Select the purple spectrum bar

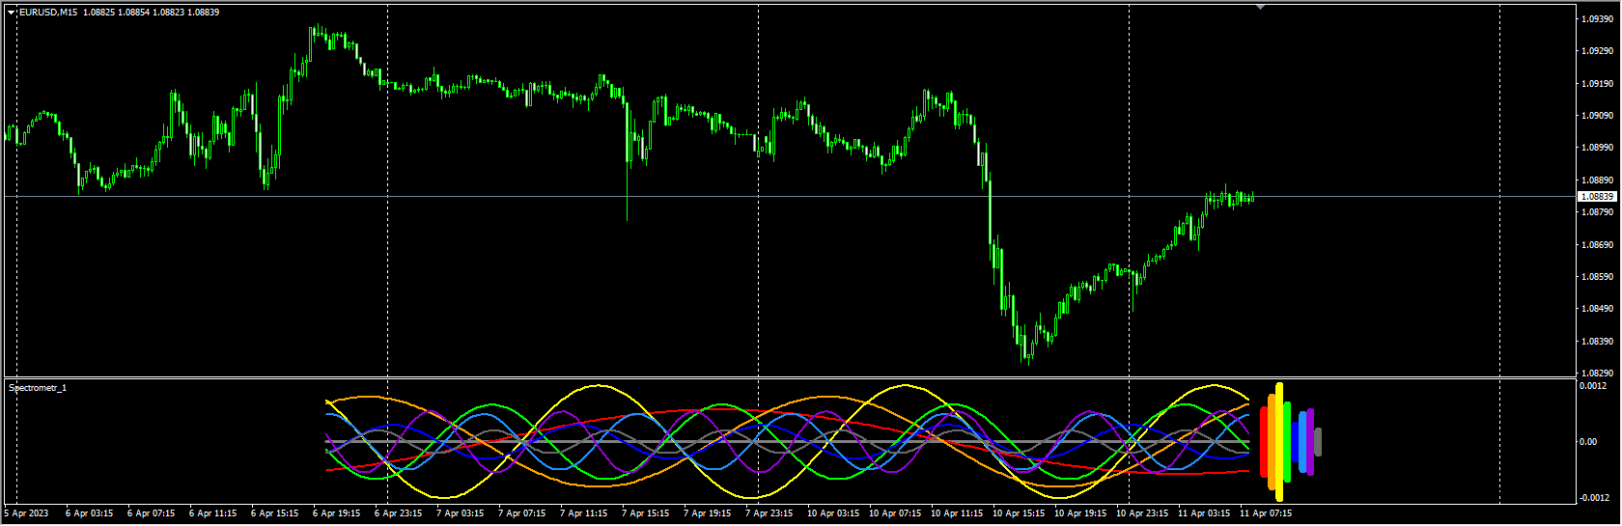(x=1310, y=442)
